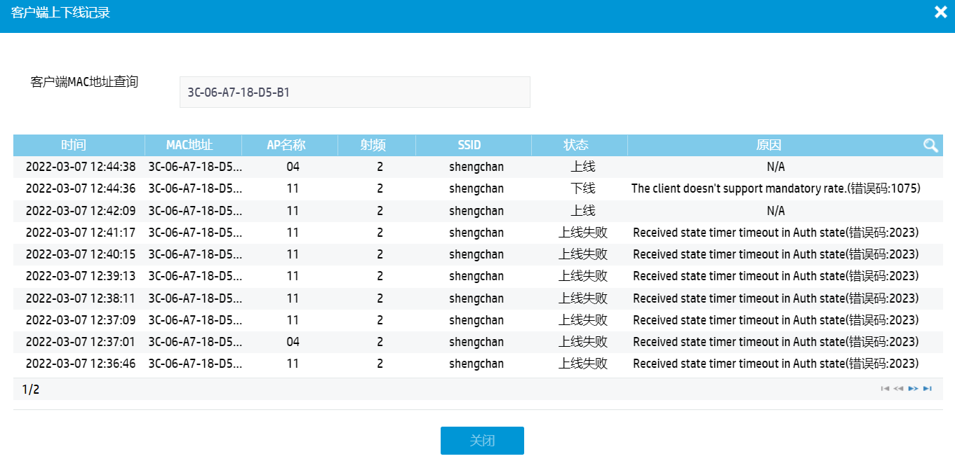
Task: Select the record timestamped 2022-03-07 12:38:11
Action: [x=478, y=298]
